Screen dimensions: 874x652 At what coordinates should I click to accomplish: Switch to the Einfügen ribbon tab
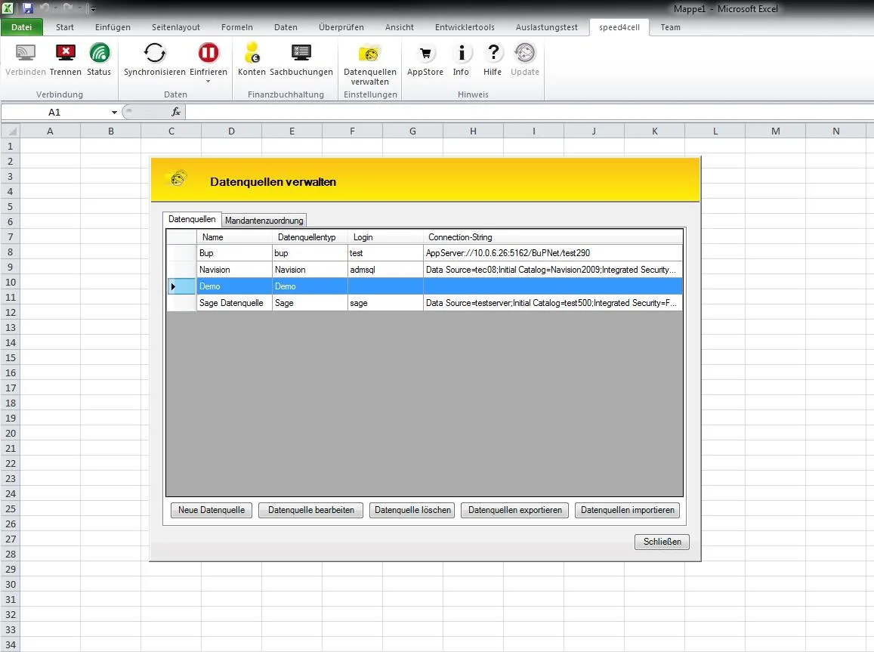(113, 27)
